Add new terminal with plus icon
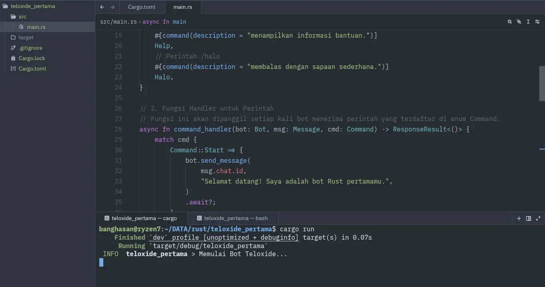Viewport: 545px width, 287px height. 519,218
